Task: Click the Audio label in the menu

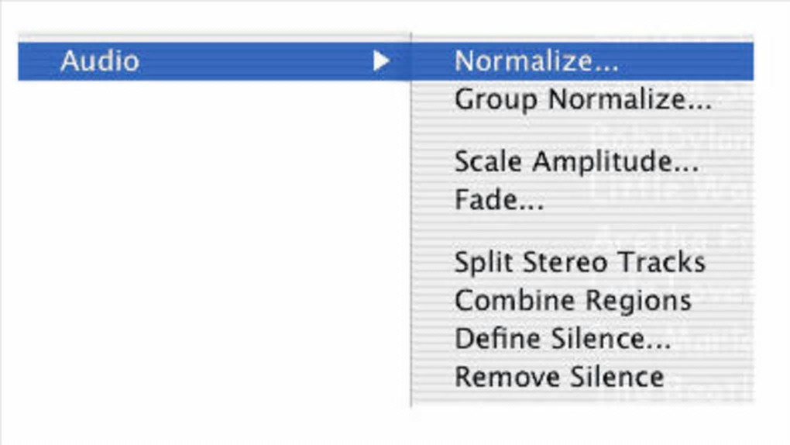Action: click(100, 61)
